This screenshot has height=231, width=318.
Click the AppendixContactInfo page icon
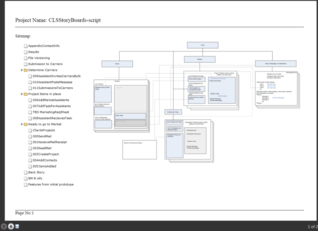pos(25,46)
